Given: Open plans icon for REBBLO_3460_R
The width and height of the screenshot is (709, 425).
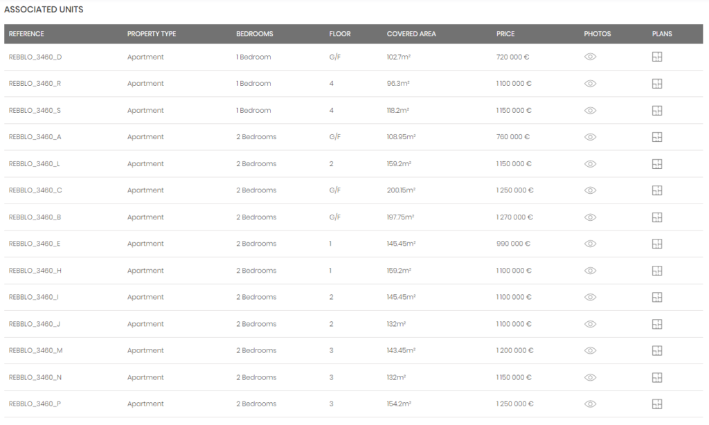Looking at the screenshot, I should click(x=657, y=84).
